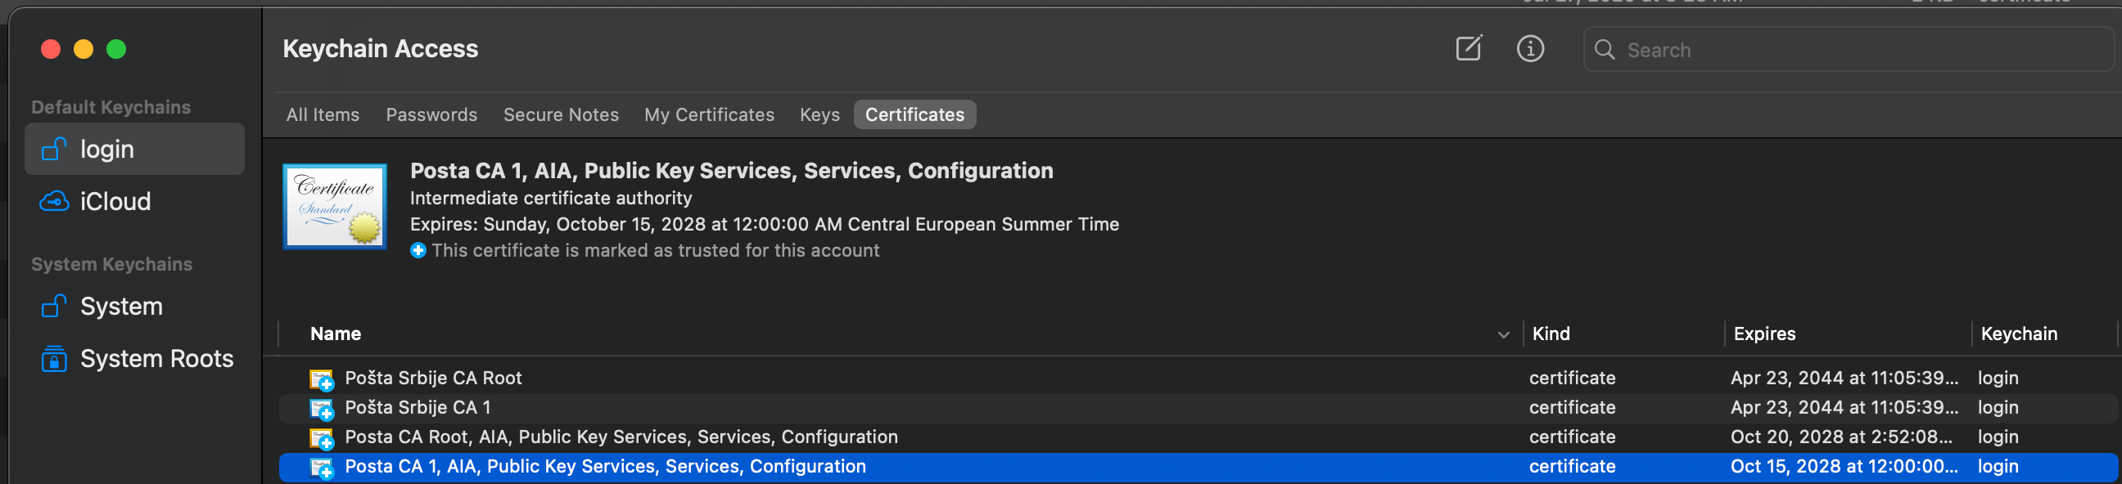Click the large certificate thumbnail image
Image resolution: width=2122 pixels, height=484 pixels.
coord(335,206)
